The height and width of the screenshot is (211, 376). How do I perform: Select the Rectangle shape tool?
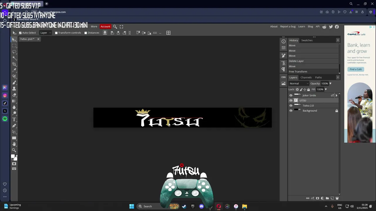coord(14,138)
